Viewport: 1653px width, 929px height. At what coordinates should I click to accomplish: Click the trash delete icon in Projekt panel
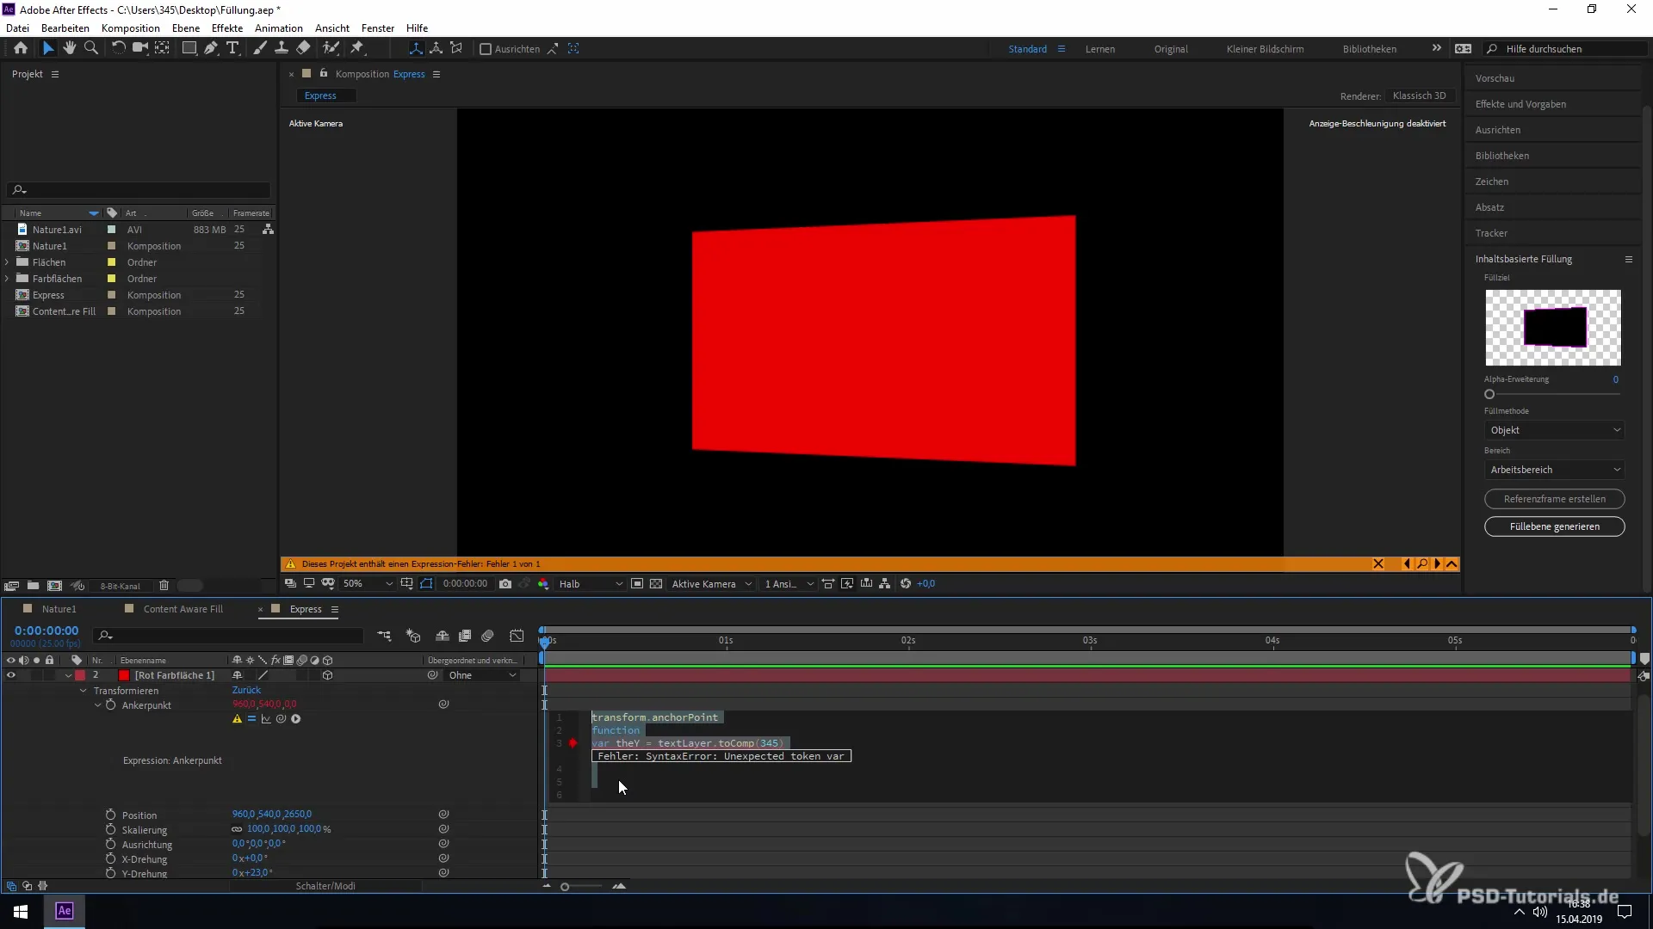tap(164, 586)
